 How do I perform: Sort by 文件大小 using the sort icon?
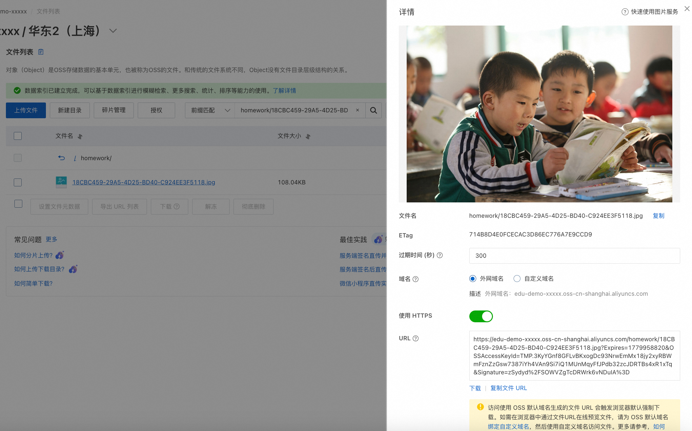tap(308, 136)
